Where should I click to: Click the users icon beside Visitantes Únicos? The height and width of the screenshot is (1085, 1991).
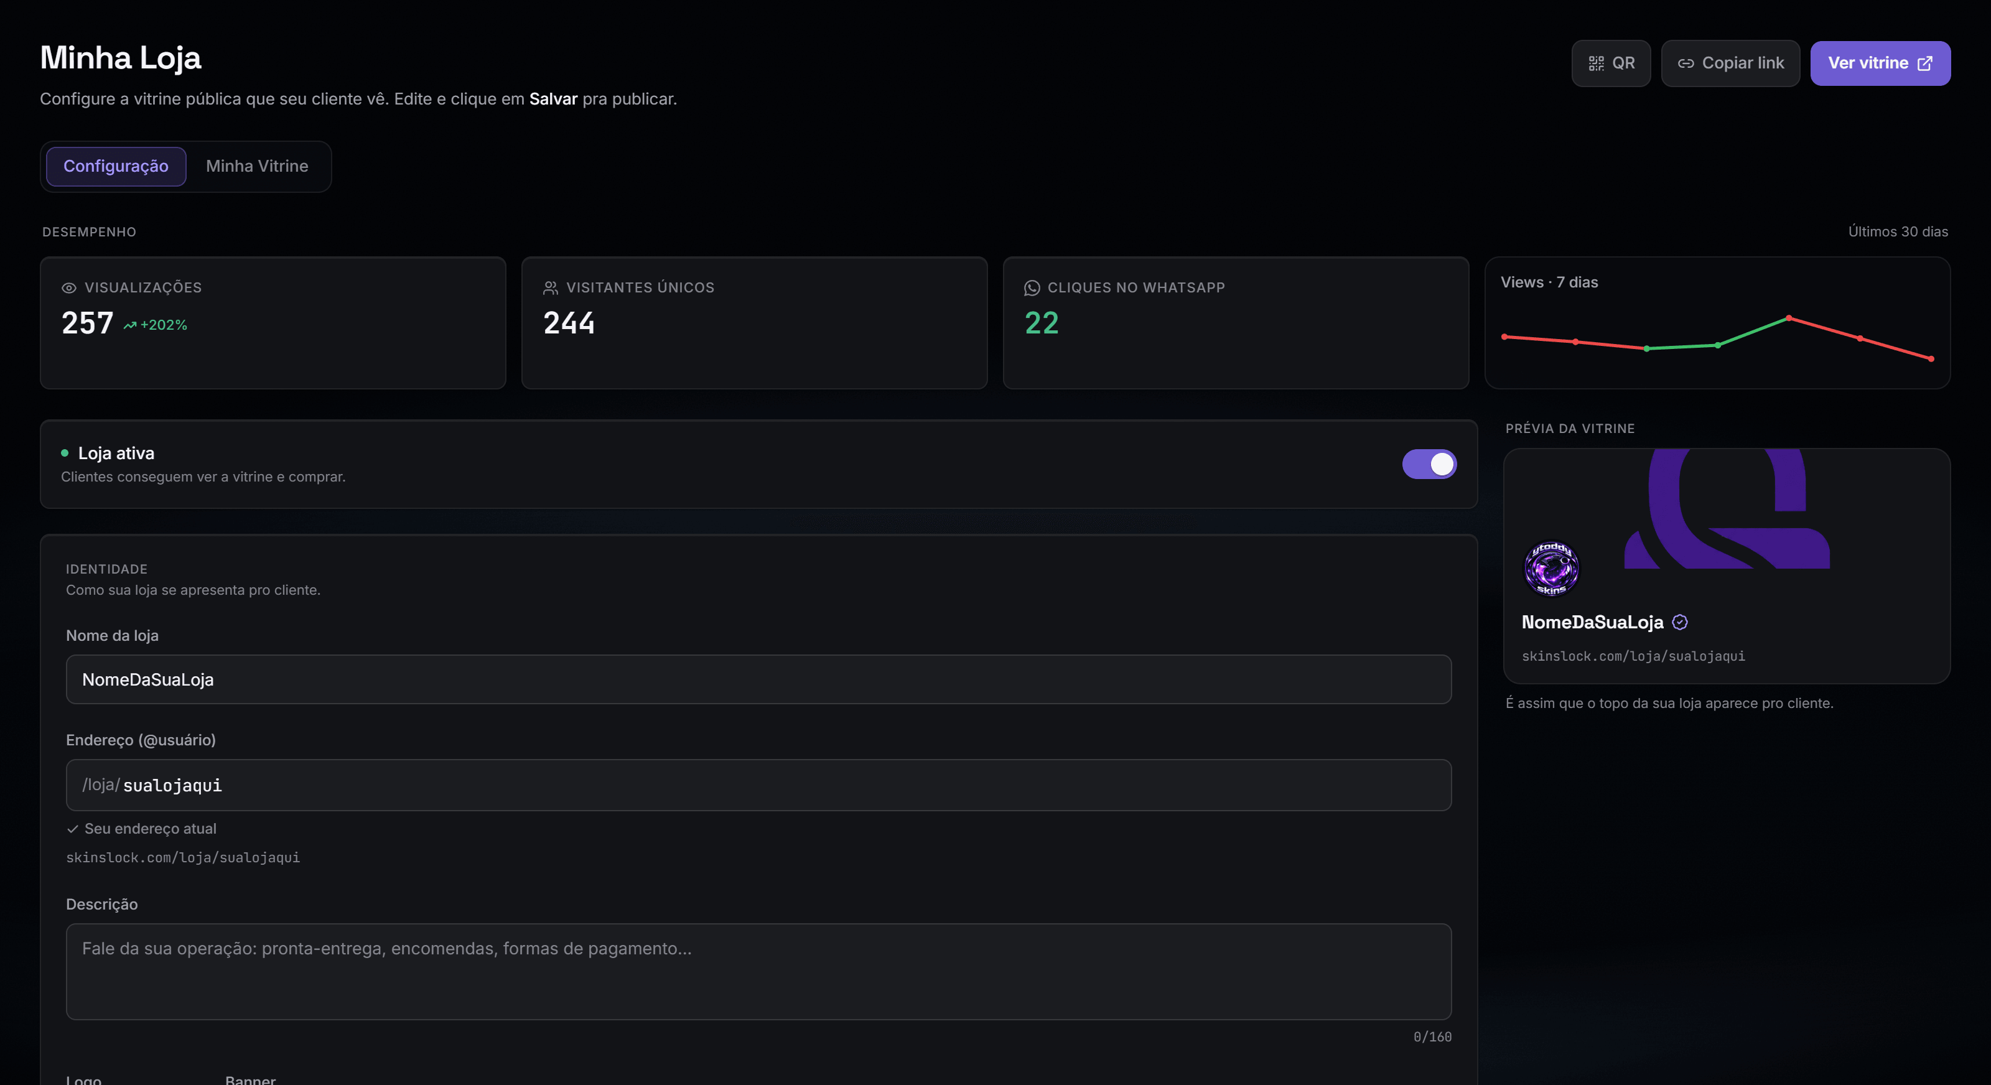tap(550, 287)
